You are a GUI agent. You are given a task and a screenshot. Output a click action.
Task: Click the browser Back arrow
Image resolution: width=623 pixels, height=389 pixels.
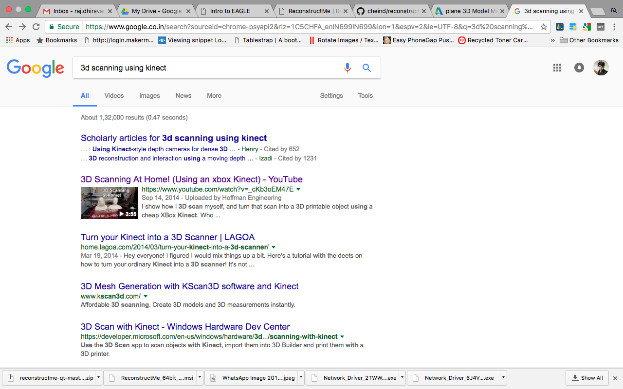(9, 27)
